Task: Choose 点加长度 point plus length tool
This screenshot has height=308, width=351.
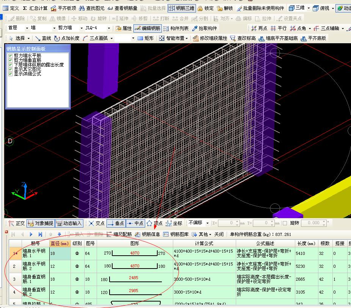Action: click(67, 38)
